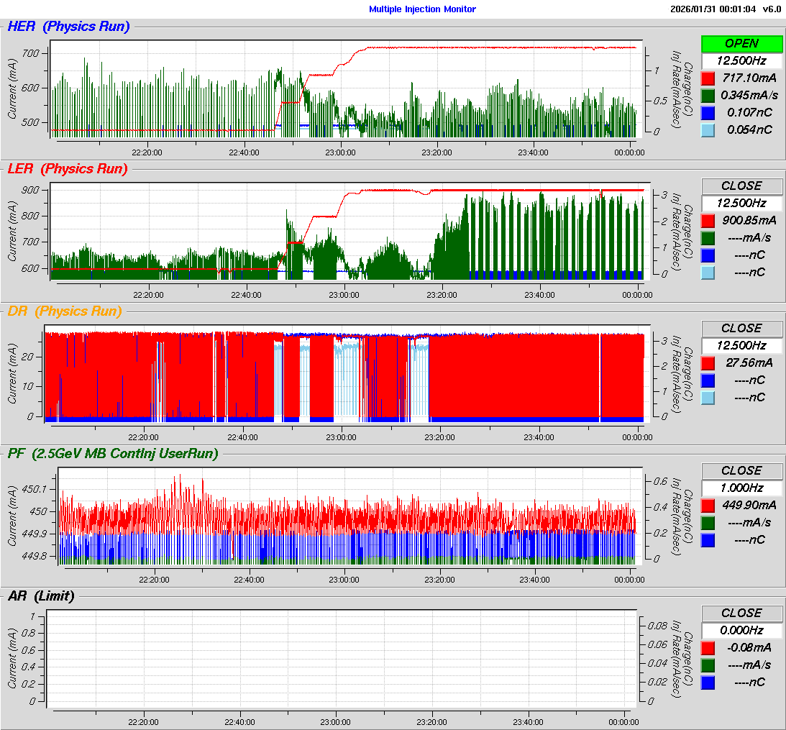Click the green OPEN status indicator for HER
Image resolution: width=786 pixels, height=730 pixels.
point(741,44)
